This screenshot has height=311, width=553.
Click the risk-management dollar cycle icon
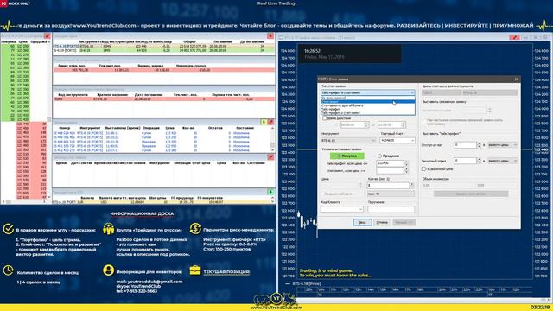click(195, 229)
